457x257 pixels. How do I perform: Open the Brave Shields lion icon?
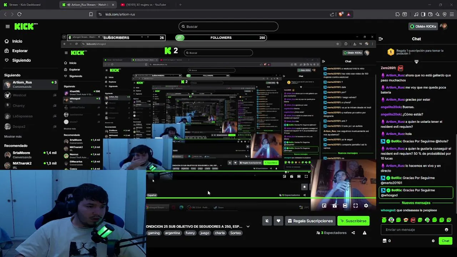(x=341, y=14)
